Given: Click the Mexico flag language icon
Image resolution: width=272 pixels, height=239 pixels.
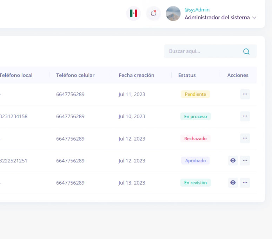Looking at the screenshot, I should click(133, 14).
